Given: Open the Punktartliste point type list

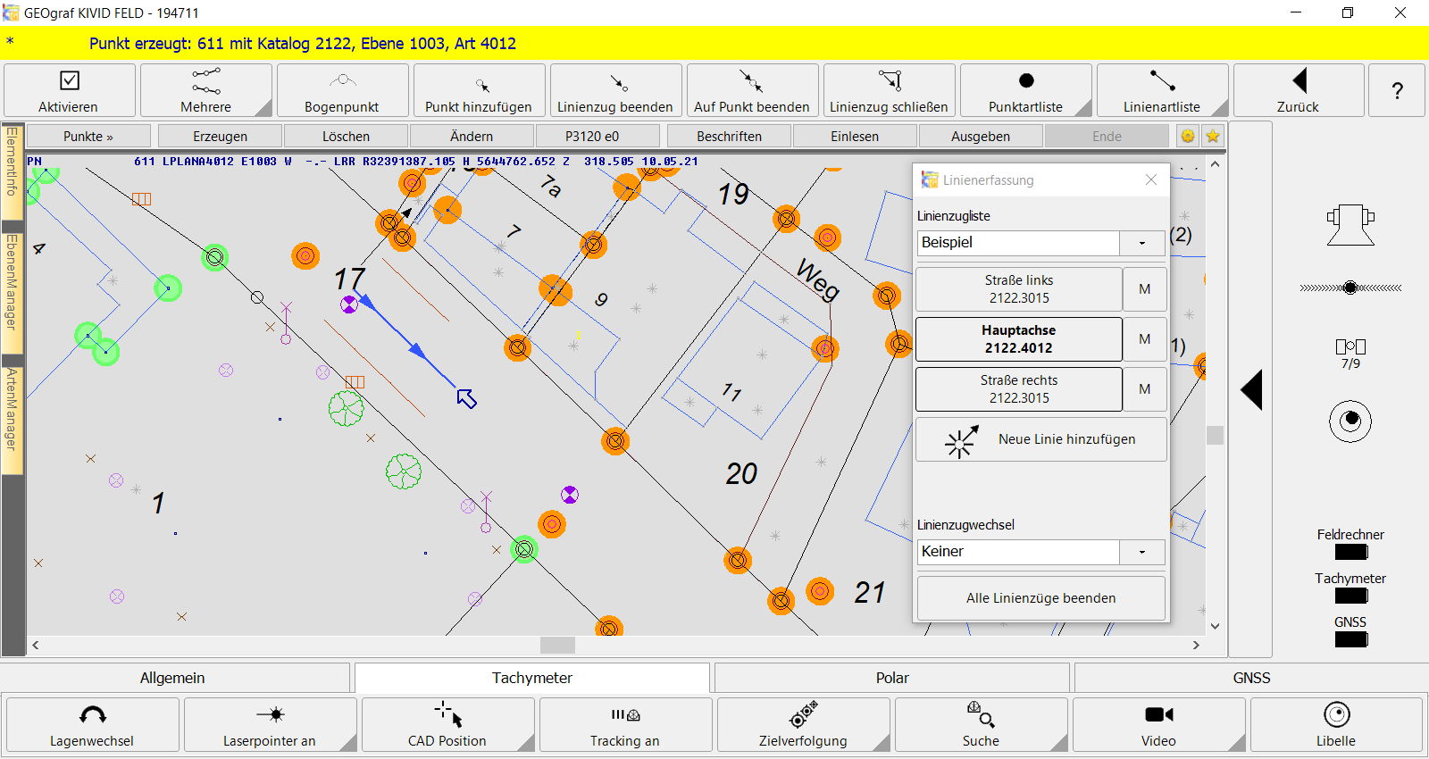Looking at the screenshot, I should tap(1025, 90).
